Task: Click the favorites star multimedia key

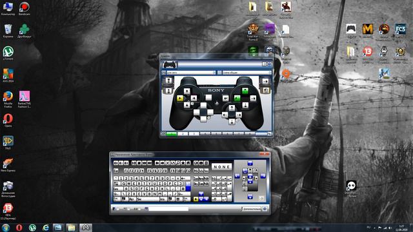Action: click(x=183, y=163)
